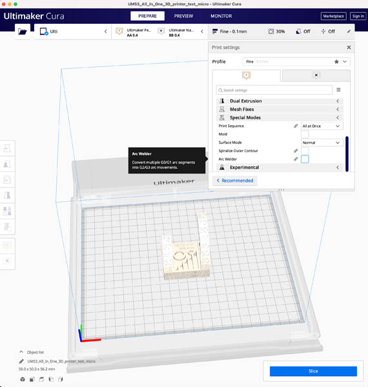Expand the Experimental category chevron
The image size is (368, 387).
pos(338,167)
